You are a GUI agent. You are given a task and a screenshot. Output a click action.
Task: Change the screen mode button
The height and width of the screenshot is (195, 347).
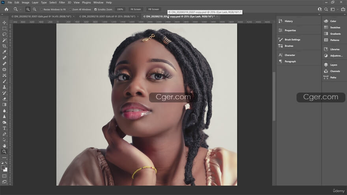[x=4, y=182]
